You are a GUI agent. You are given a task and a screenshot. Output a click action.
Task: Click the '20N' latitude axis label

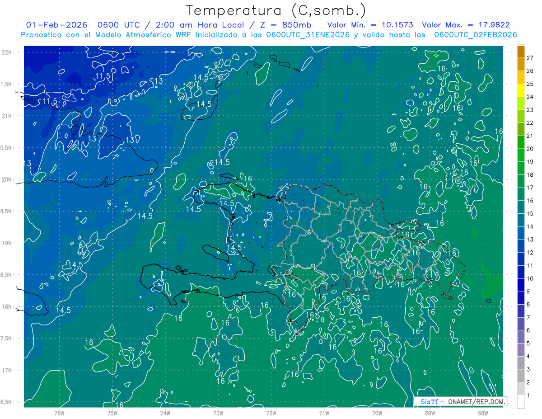click(6, 179)
